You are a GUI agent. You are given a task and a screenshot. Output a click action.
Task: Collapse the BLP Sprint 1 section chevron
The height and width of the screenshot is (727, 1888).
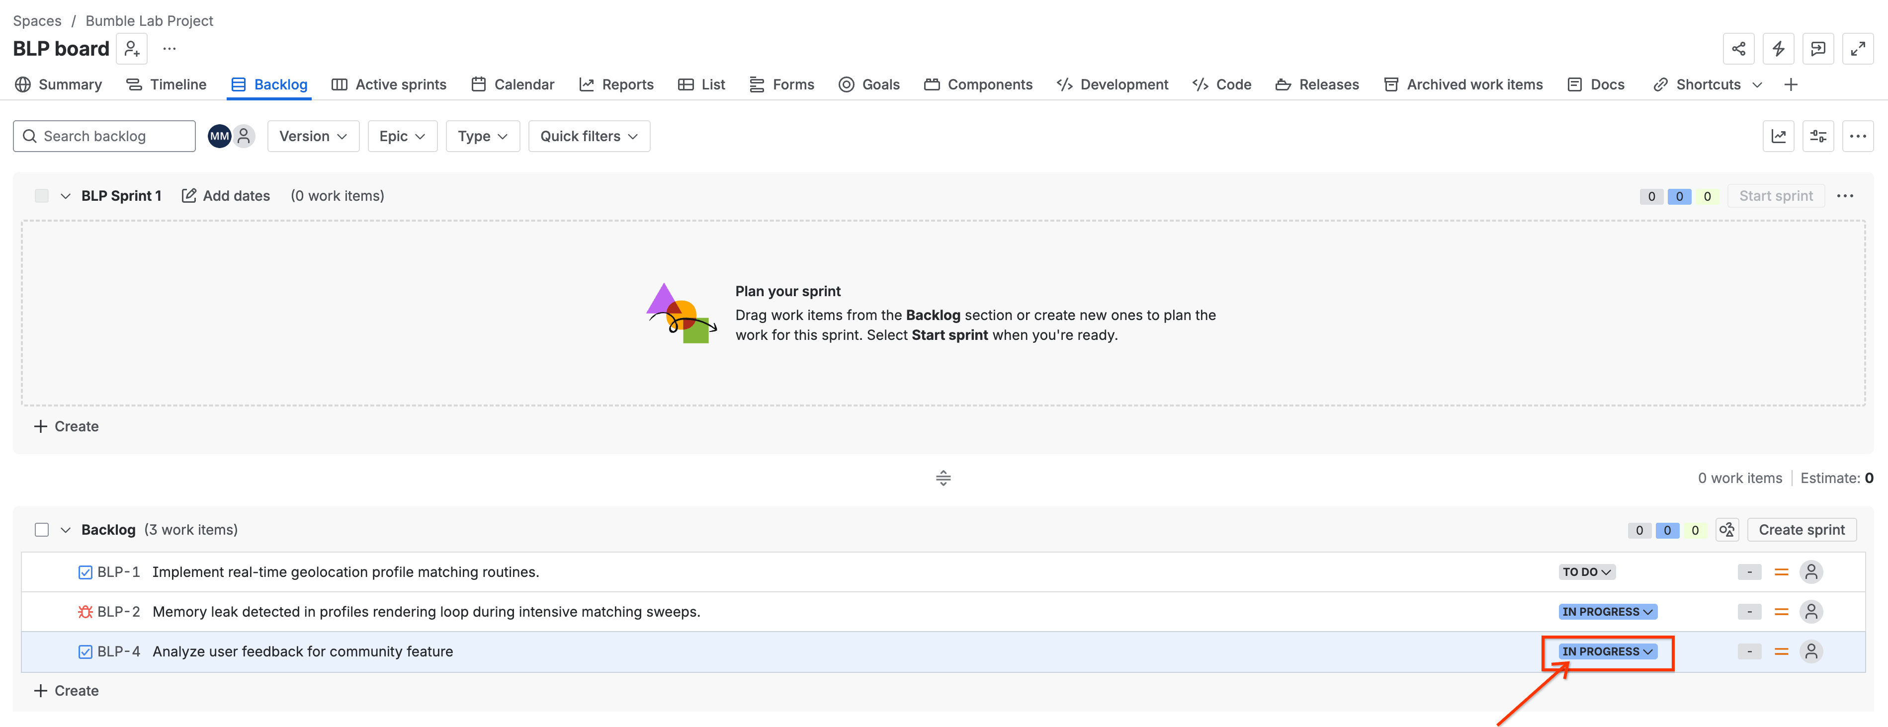(x=65, y=196)
